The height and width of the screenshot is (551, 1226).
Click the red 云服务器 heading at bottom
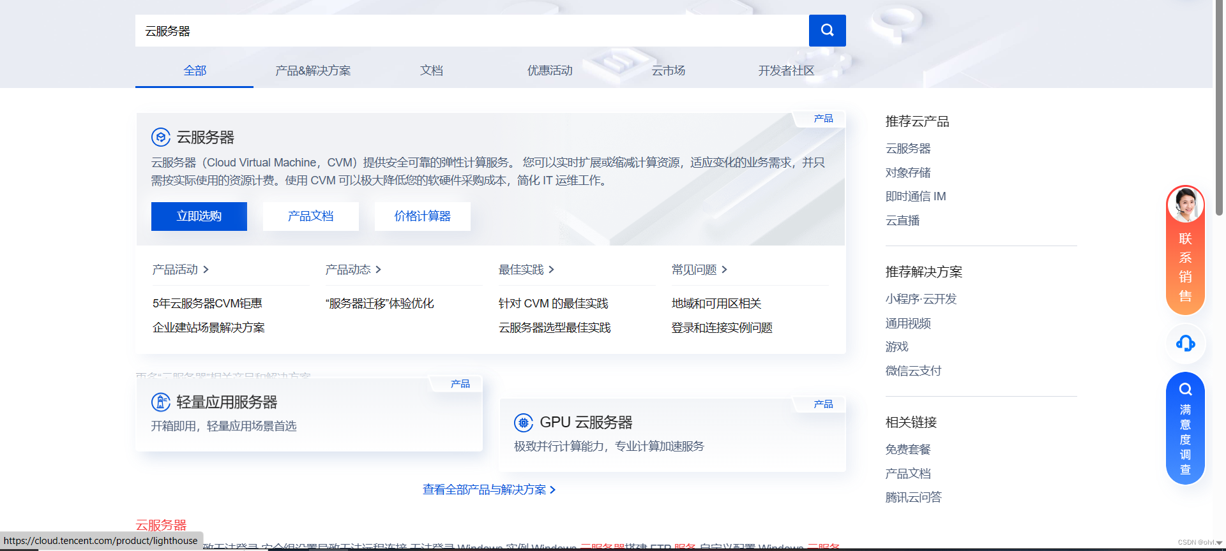click(x=161, y=525)
